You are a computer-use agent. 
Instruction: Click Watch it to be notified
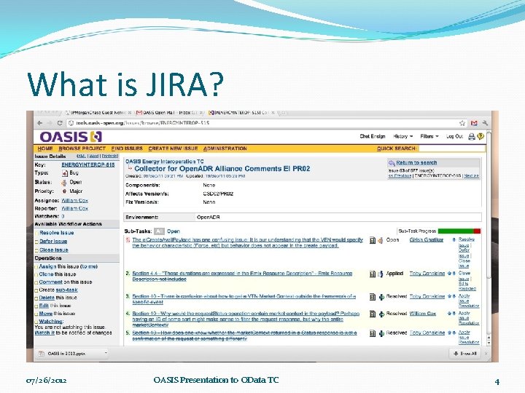[x=44, y=333]
